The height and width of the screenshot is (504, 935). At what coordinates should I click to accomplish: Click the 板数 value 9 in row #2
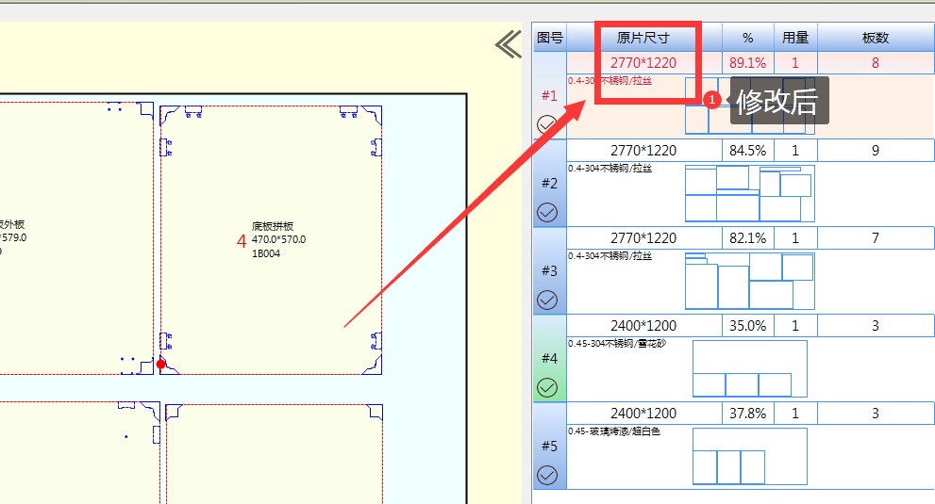click(x=876, y=150)
